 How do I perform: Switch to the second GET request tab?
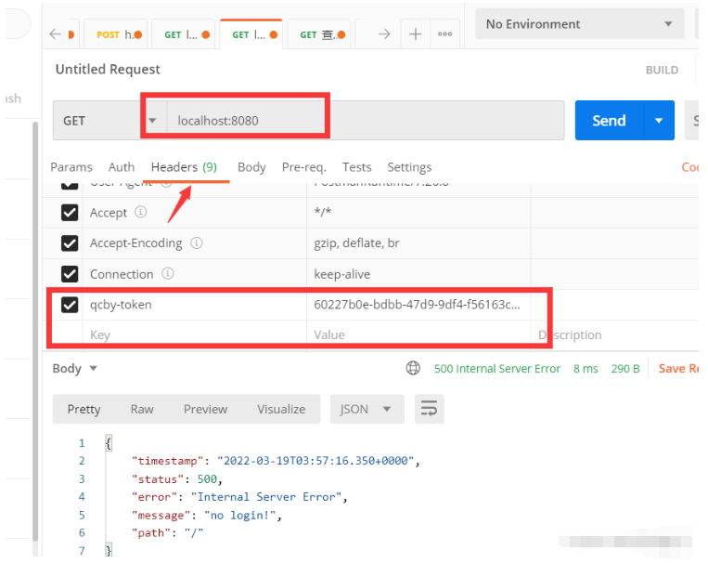[184, 34]
